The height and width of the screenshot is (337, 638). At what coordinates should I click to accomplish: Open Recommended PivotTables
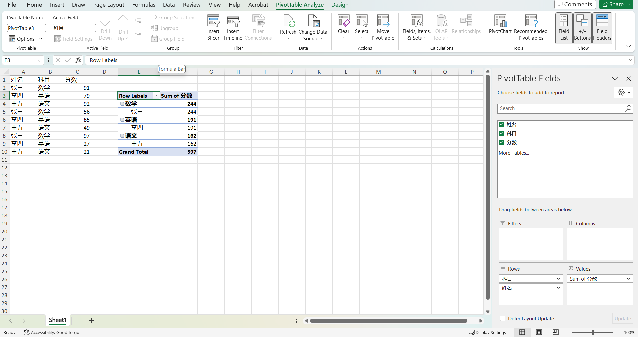coord(531,28)
